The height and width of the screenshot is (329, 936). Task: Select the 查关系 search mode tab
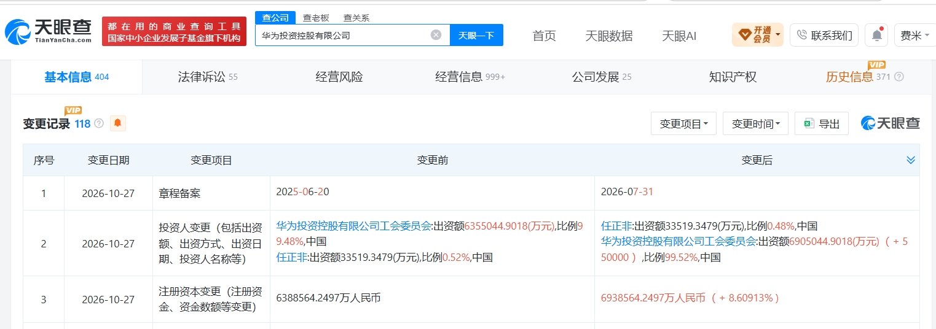click(x=356, y=18)
